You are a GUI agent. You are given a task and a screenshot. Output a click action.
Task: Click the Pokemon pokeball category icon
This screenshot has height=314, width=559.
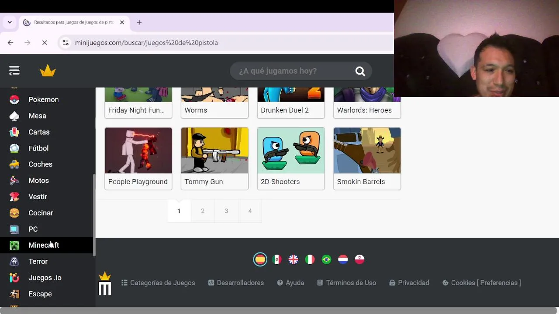coord(14,99)
